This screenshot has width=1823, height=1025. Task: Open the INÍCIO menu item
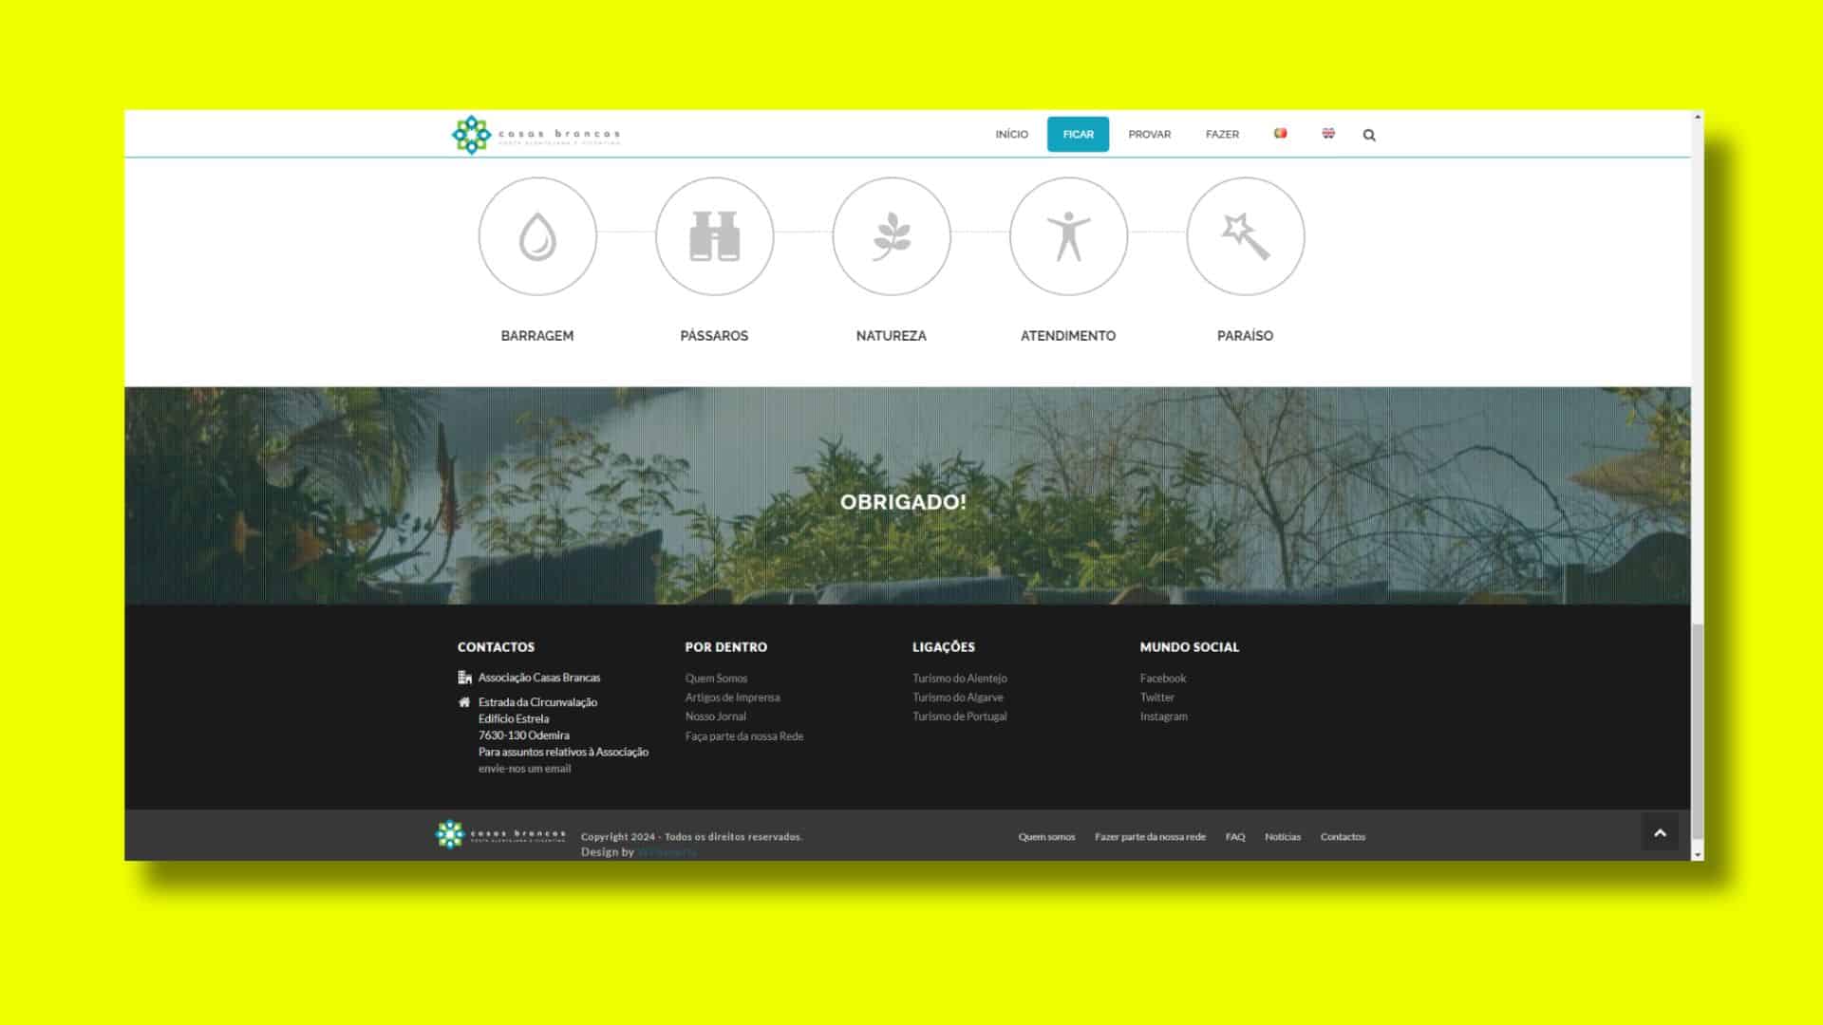1011,135
